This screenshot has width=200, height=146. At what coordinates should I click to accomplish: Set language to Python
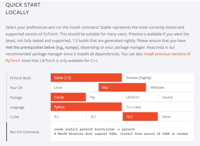[86, 107]
